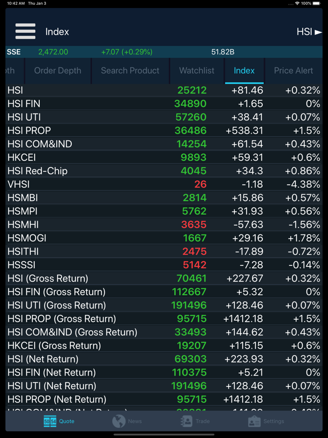Viewport: 328px width, 438px height.
Task: Tap the Quote icon in bottom bar
Action: pos(51,421)
